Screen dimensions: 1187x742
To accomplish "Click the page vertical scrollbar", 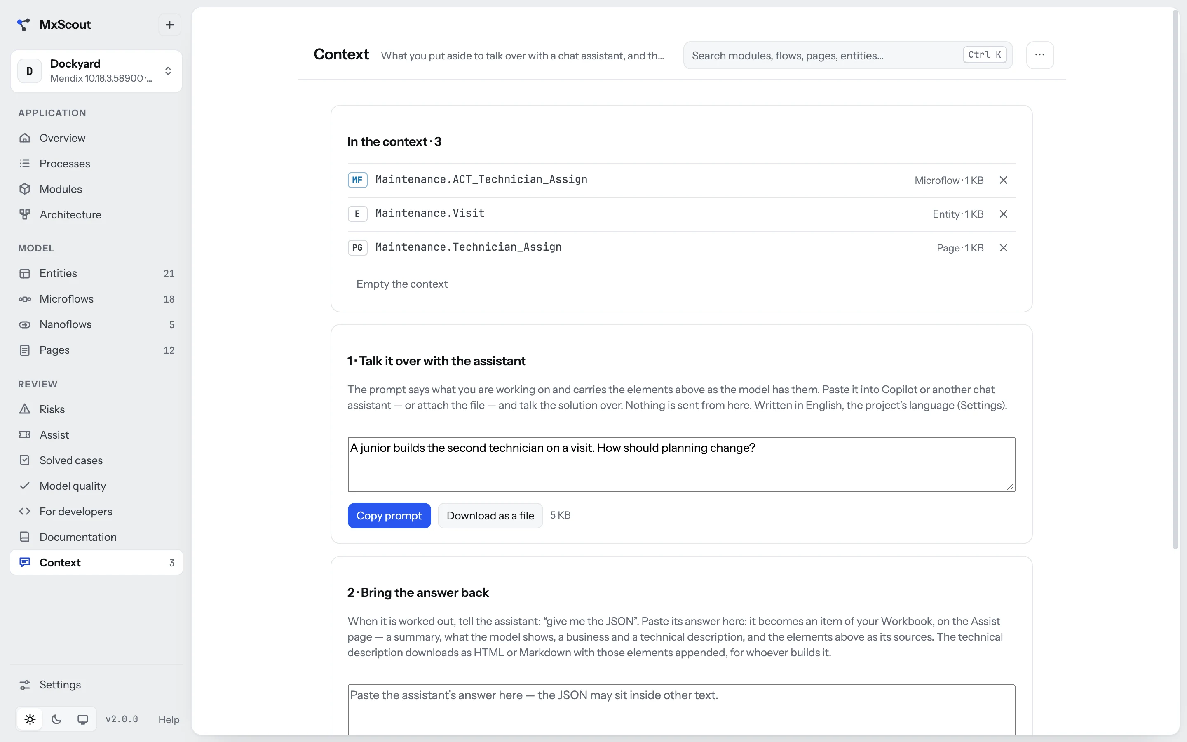I will click(1175, 280).
